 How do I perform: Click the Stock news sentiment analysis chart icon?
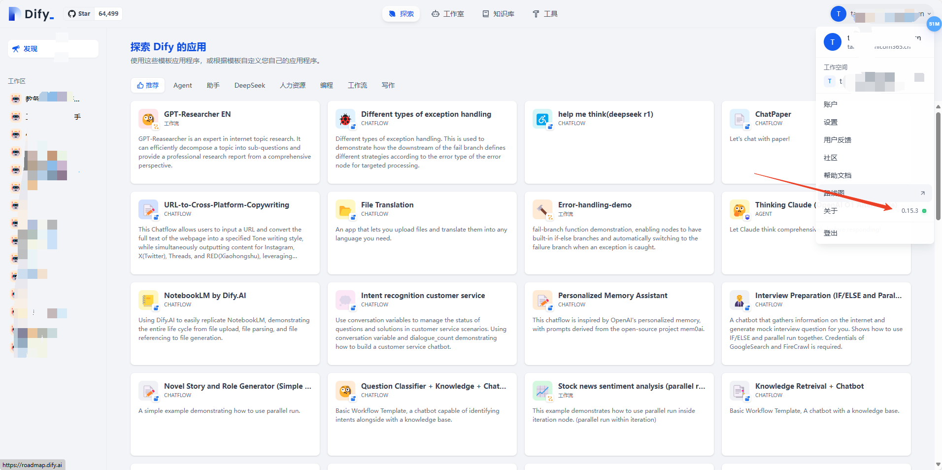pos(542,391)
